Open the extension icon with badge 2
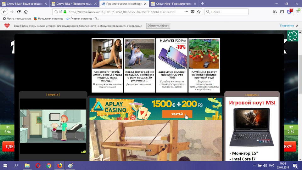 [x=290, y=11]
